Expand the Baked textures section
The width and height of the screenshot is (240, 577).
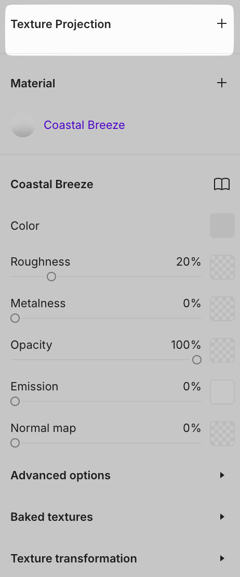[120, 517]
